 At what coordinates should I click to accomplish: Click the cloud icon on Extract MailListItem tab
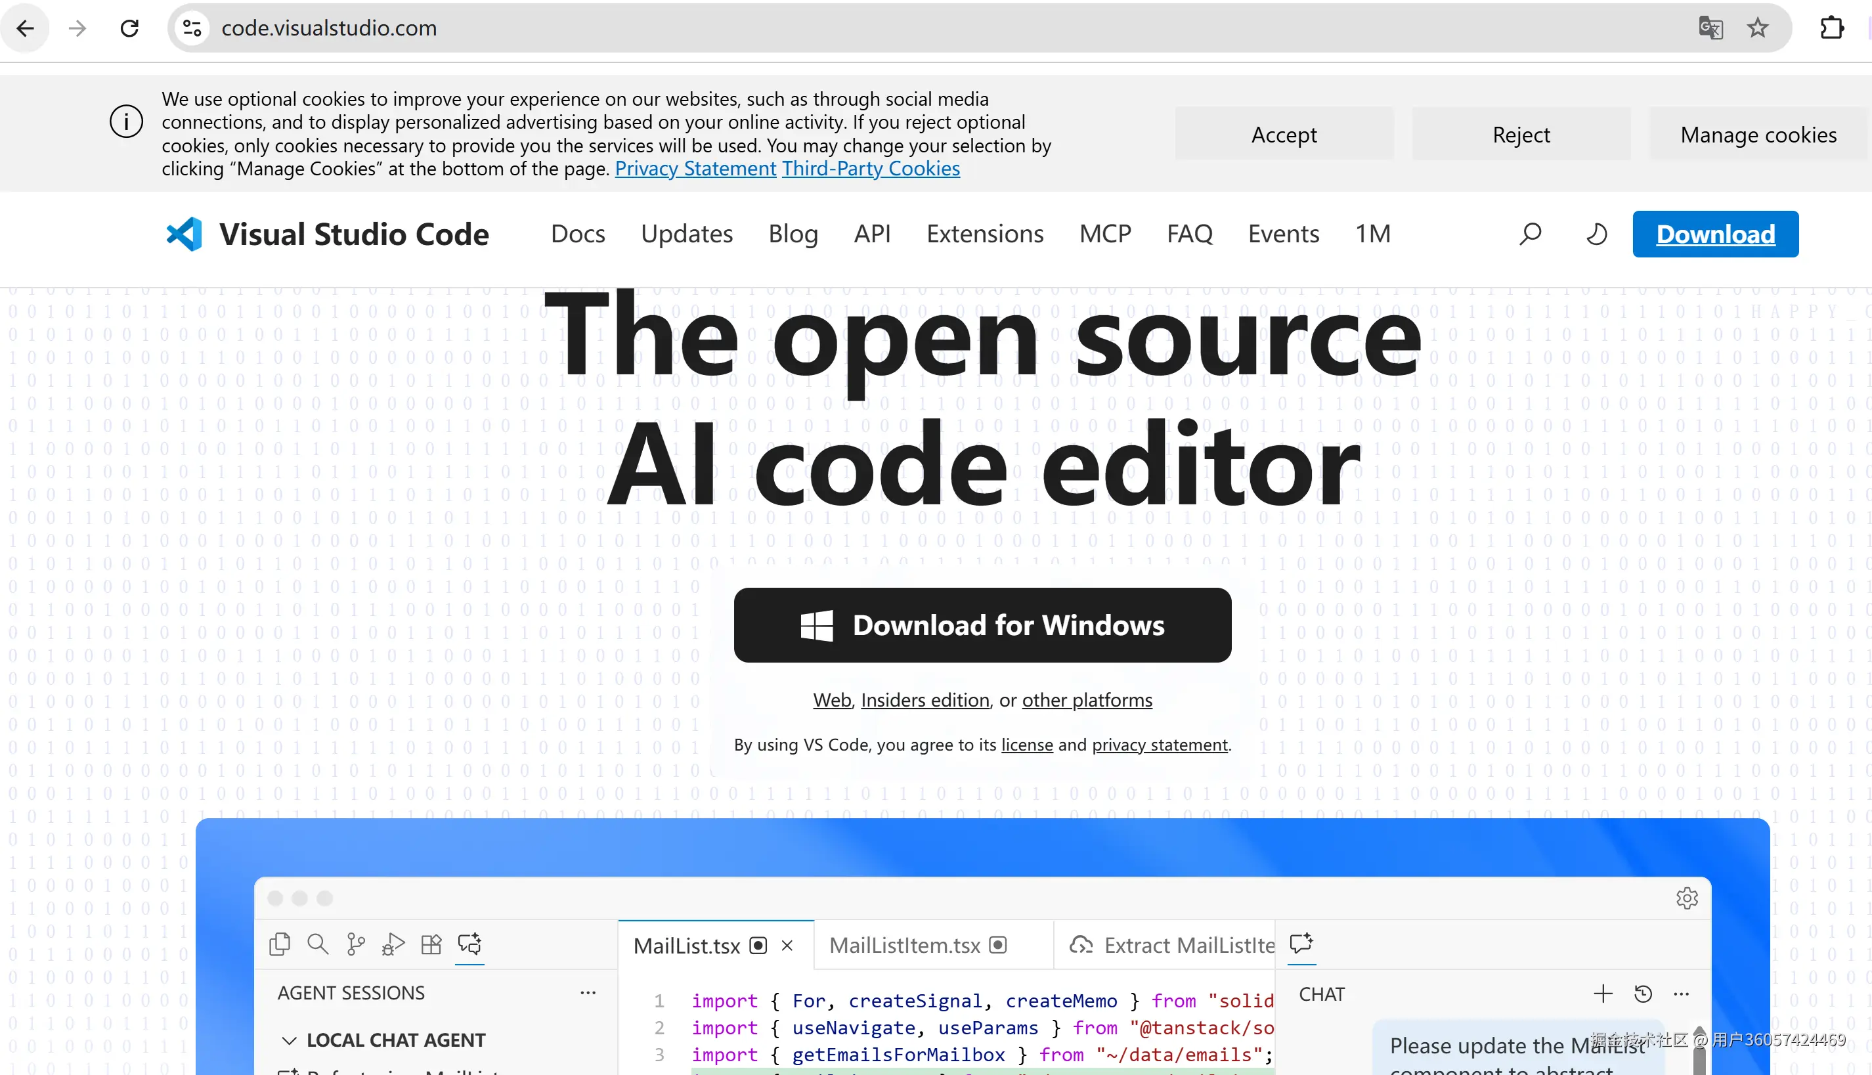coord(1081,945)
